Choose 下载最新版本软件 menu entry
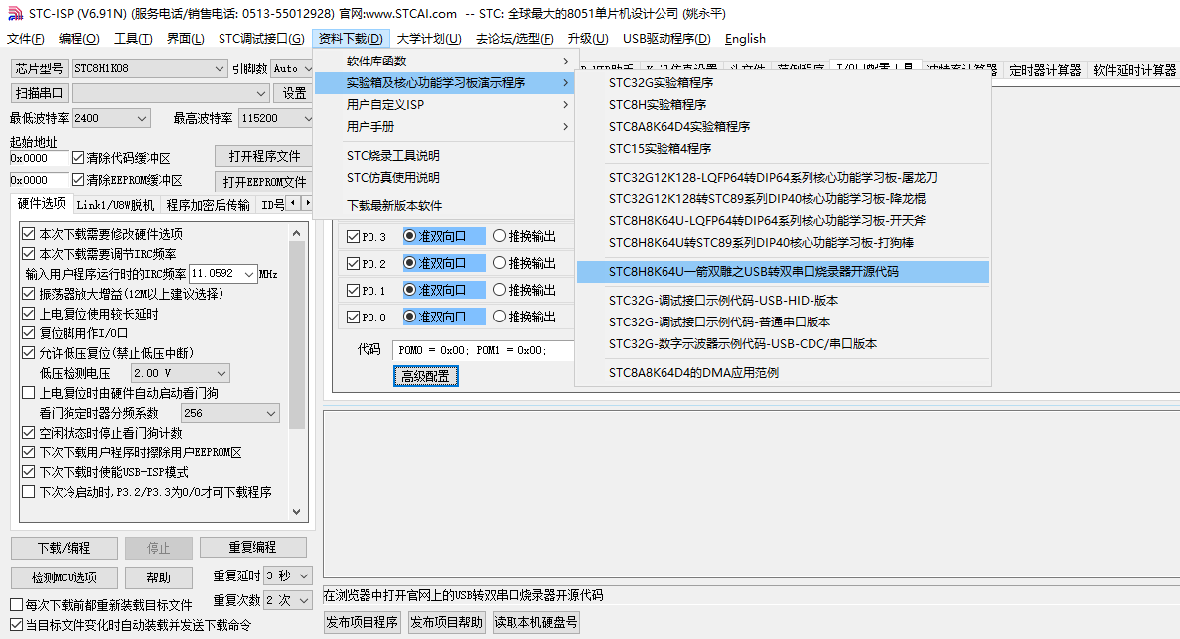The height and width of the screenshot is (639, 1180). click(x=446, y=206)
